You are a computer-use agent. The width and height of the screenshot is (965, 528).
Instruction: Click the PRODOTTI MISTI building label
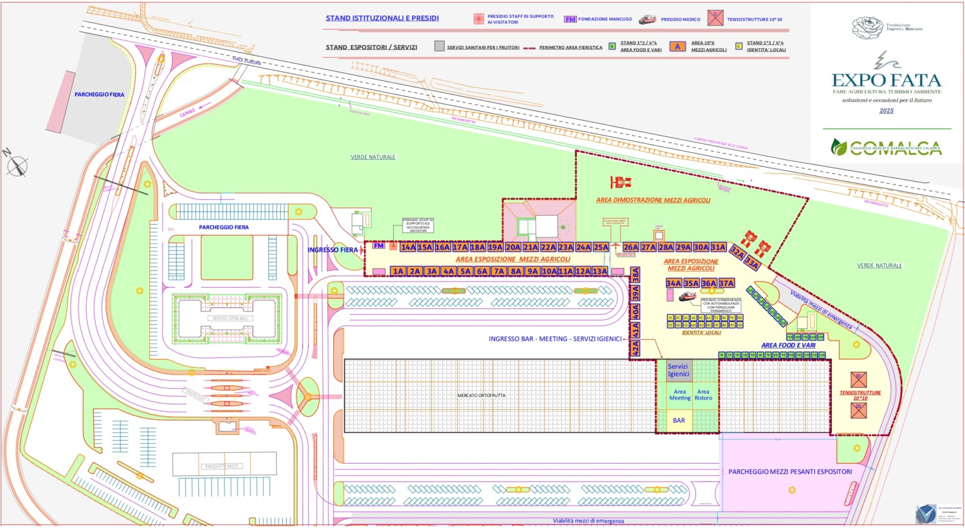click(x=223, y=466)
